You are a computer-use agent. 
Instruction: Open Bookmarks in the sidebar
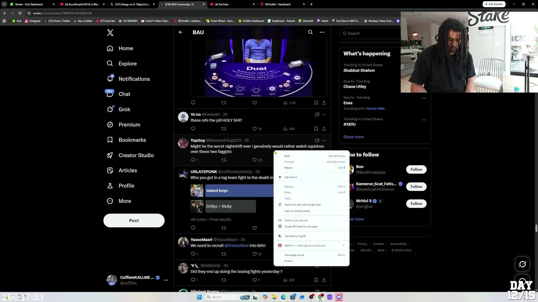click(126, 140)
